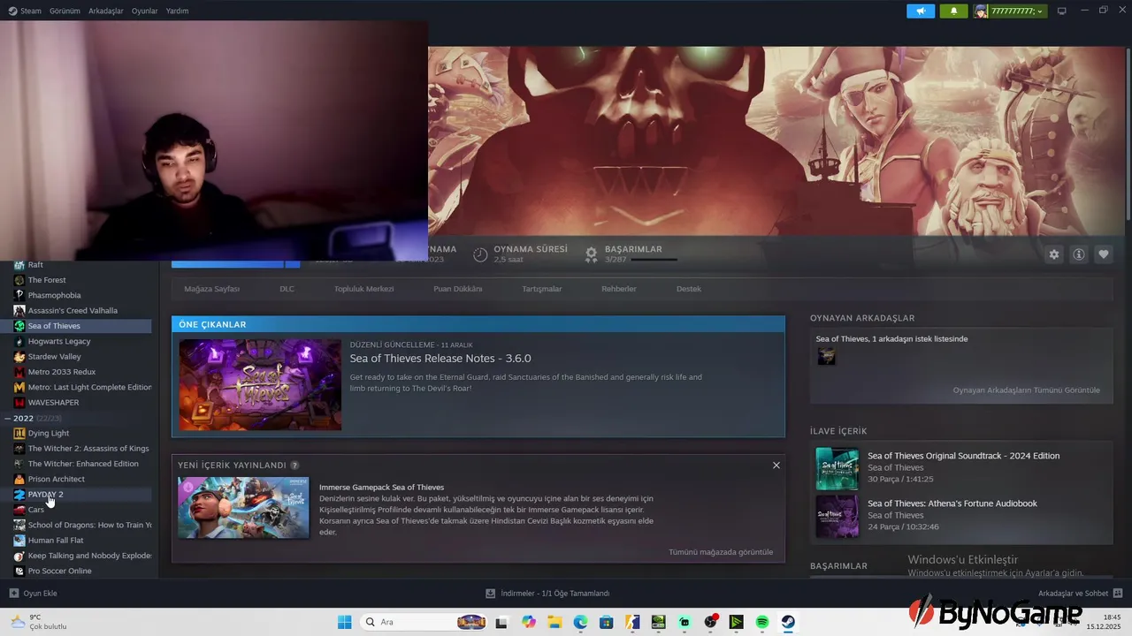Open the Puan Dükkânı tab
1132x636 pixels.
[457, 289]
